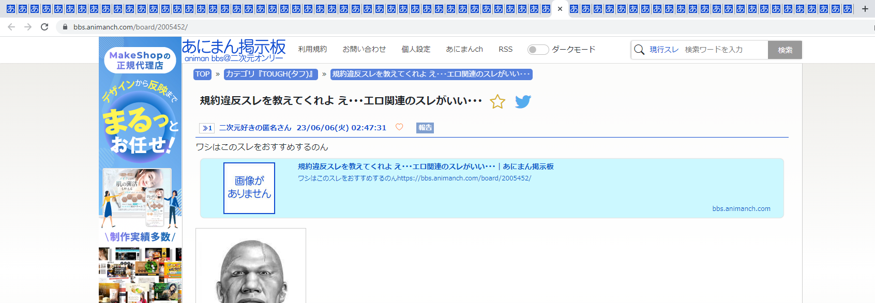Image resolution: width=875 pixels, height=303 pixels.
Task: Click the heart like icon on post 1
Action: point(399,127)
